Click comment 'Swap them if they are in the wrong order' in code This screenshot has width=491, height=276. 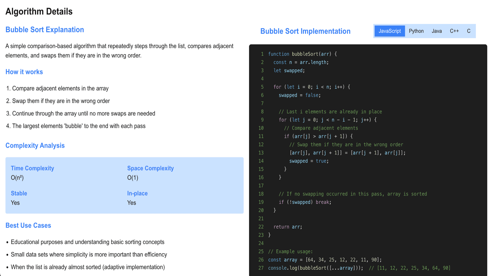[x=346, y=144]
